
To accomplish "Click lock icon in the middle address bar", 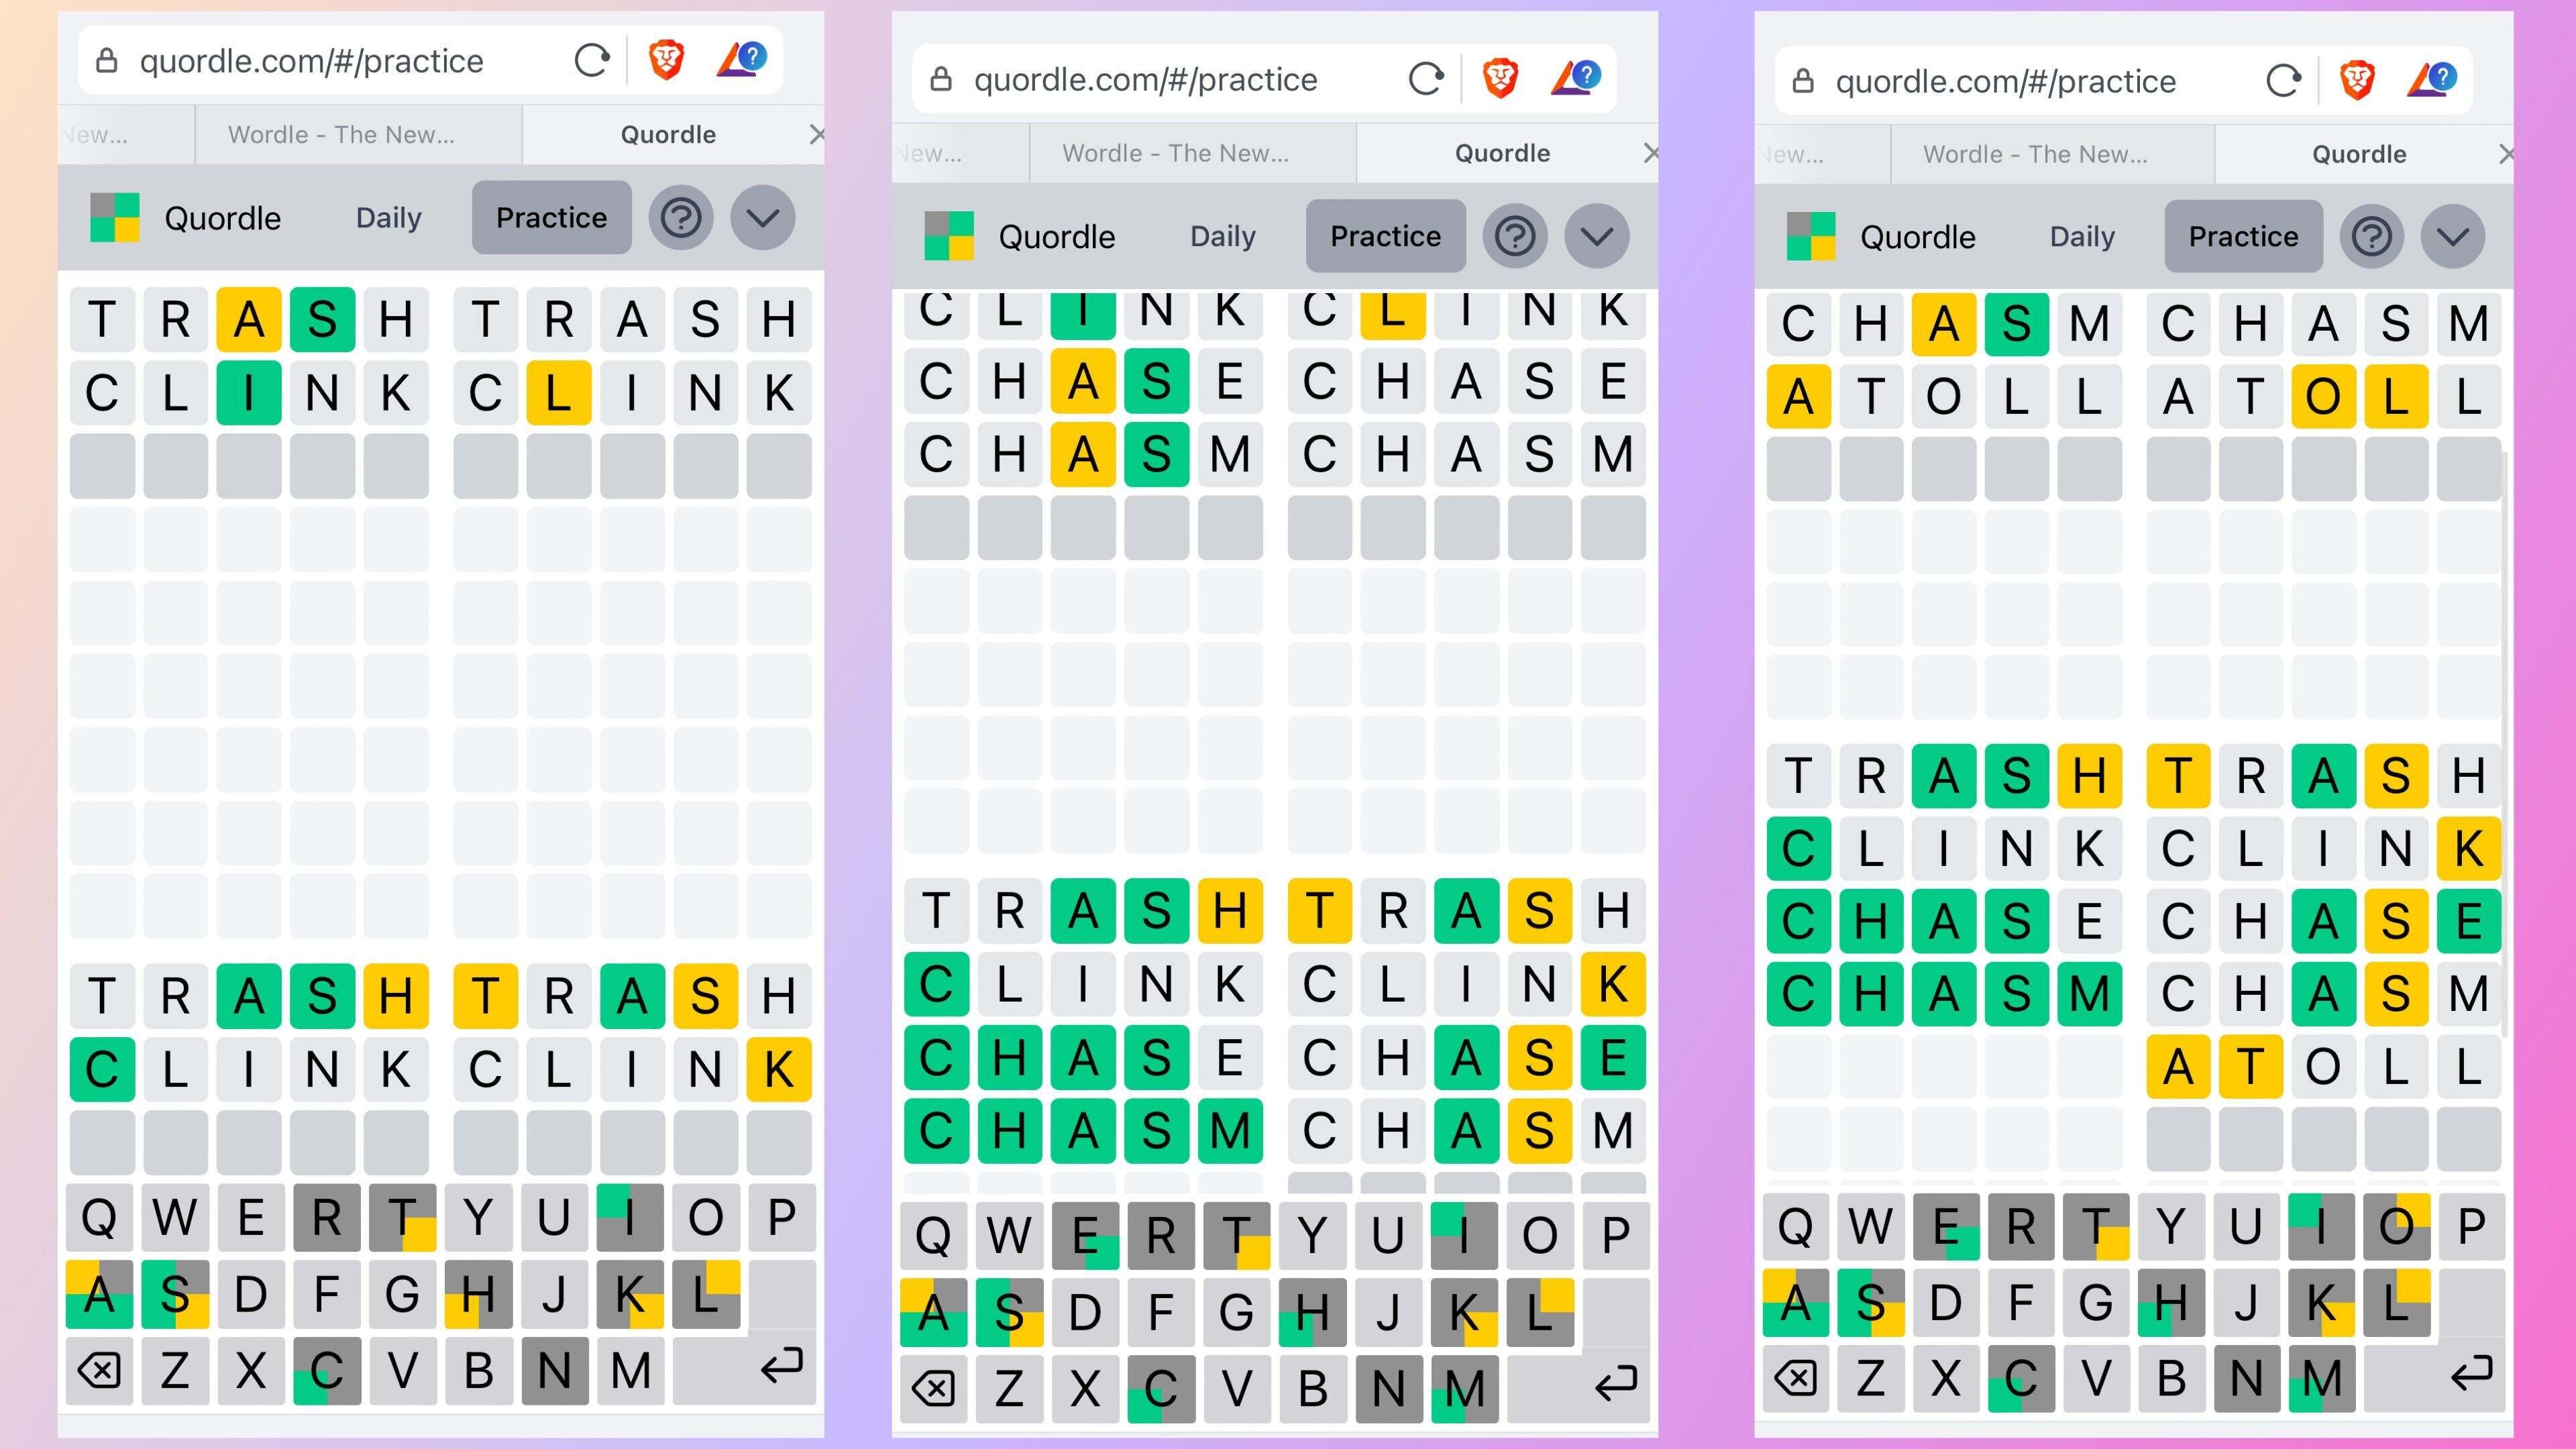I will click(941, 79).
